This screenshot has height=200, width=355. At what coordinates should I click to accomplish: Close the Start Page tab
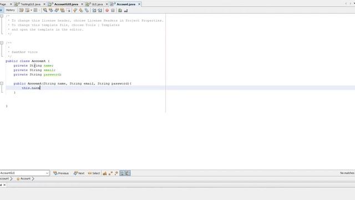click(11, 4)
